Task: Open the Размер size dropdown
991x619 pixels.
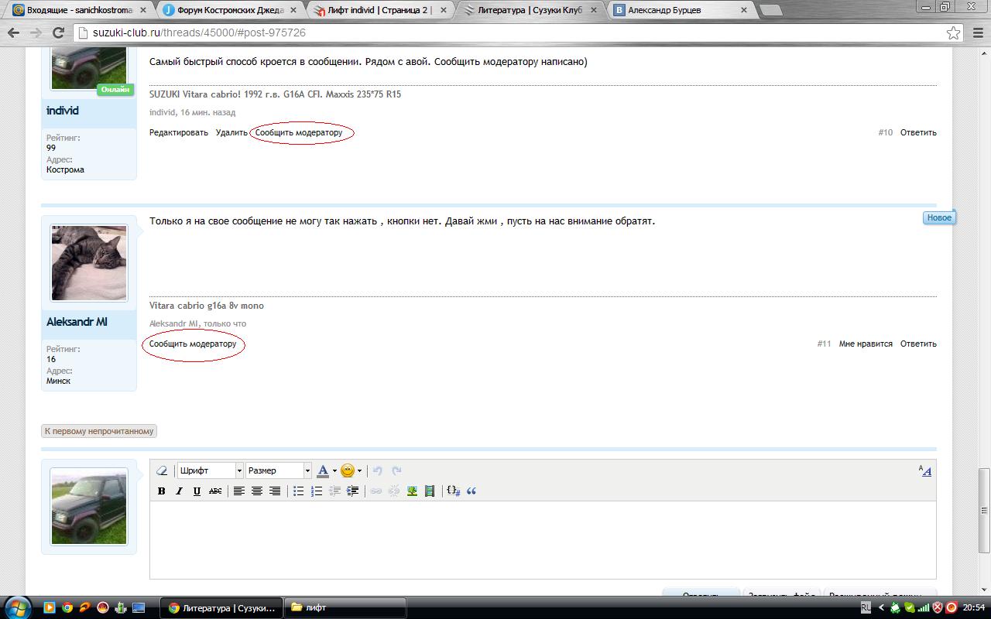Action: click(x=279, y=470)
